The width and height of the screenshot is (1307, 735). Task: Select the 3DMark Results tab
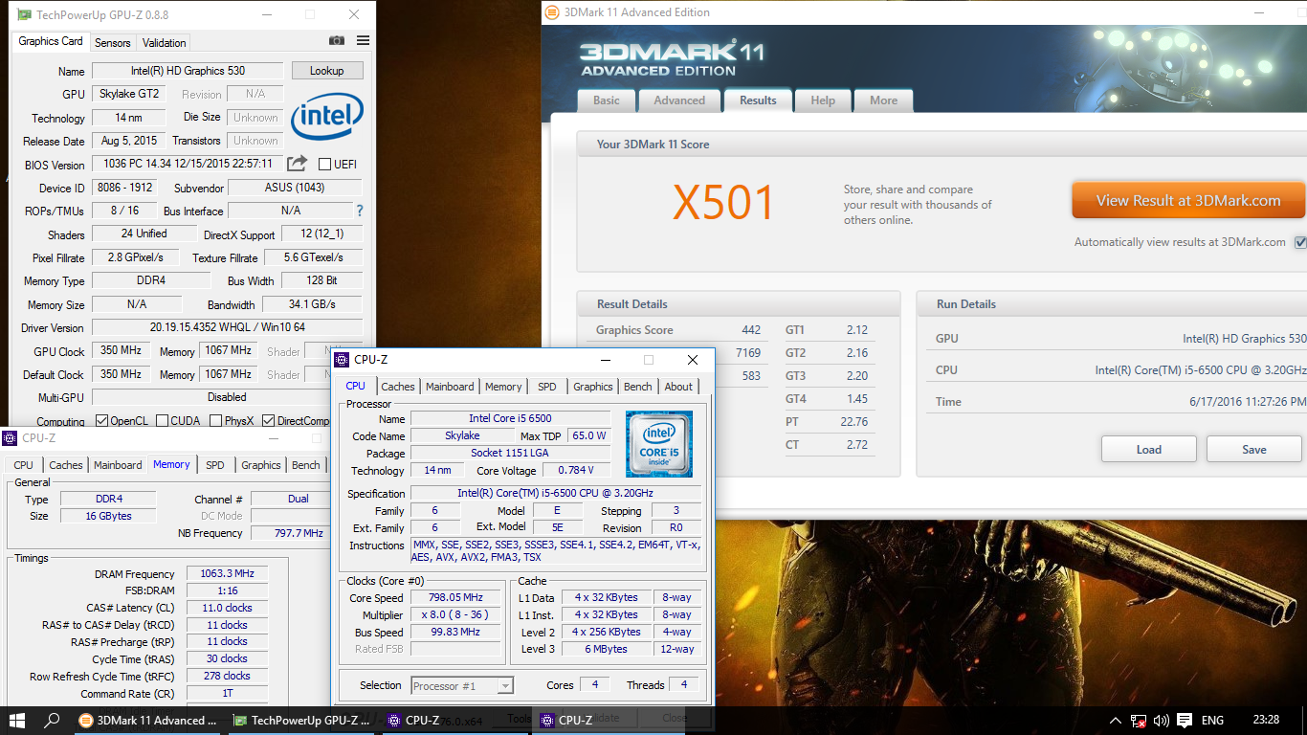point(758,100)
